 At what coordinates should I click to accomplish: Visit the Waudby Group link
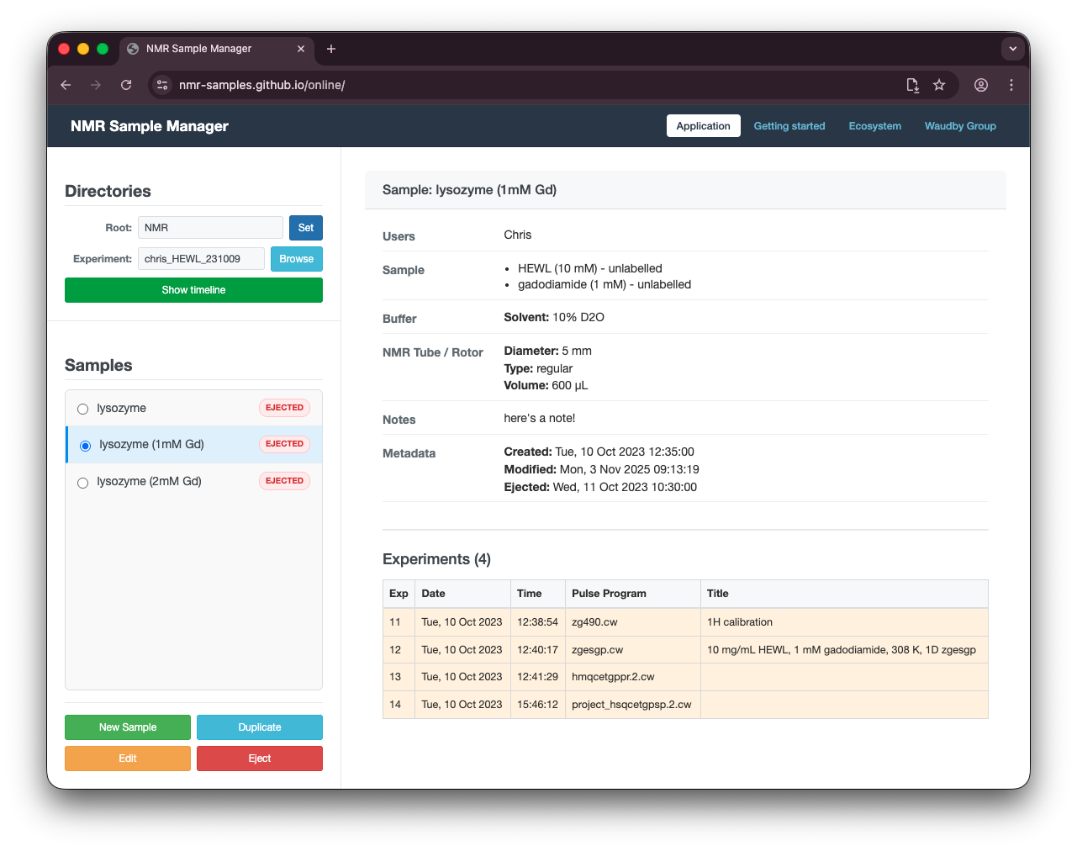[960, 125]
